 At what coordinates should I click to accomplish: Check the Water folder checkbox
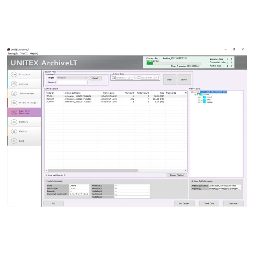pos(202,102)
